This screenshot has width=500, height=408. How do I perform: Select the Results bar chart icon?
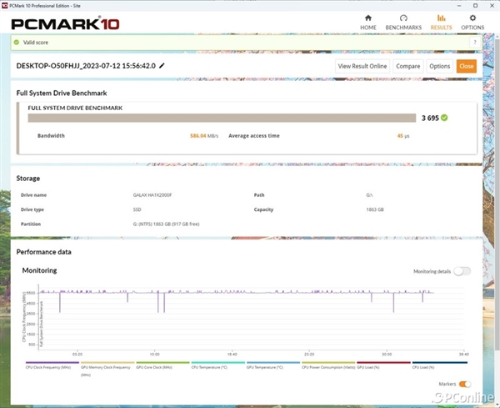(441, 18)
